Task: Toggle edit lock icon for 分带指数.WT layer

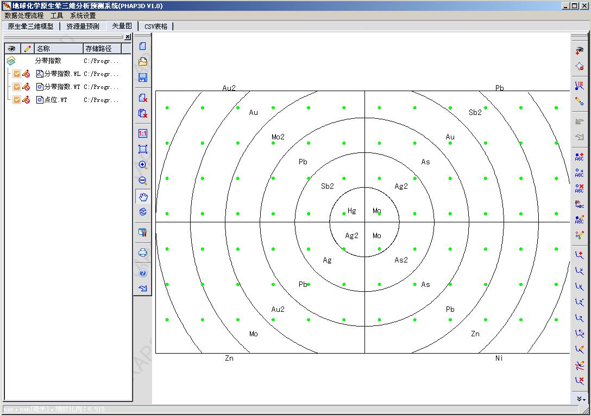Action: (x=26, y=87)
